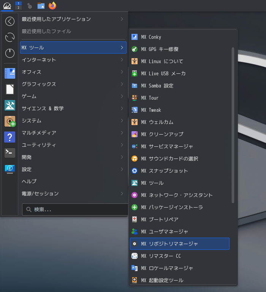Image resolution: width=266 pixels, height=292 pixels.
Task: Expand the マルチメディア category arrow
Action: coord(122,133)
